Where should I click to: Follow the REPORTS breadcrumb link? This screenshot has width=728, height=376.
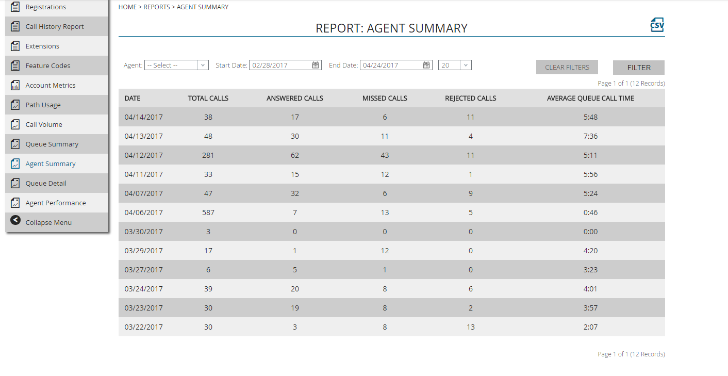click(x=157, y=7)
